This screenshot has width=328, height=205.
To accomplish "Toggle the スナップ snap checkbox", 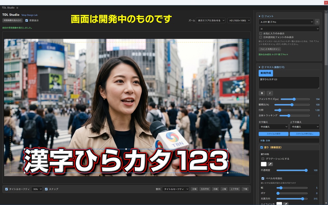I will click(x=46, y=189).
